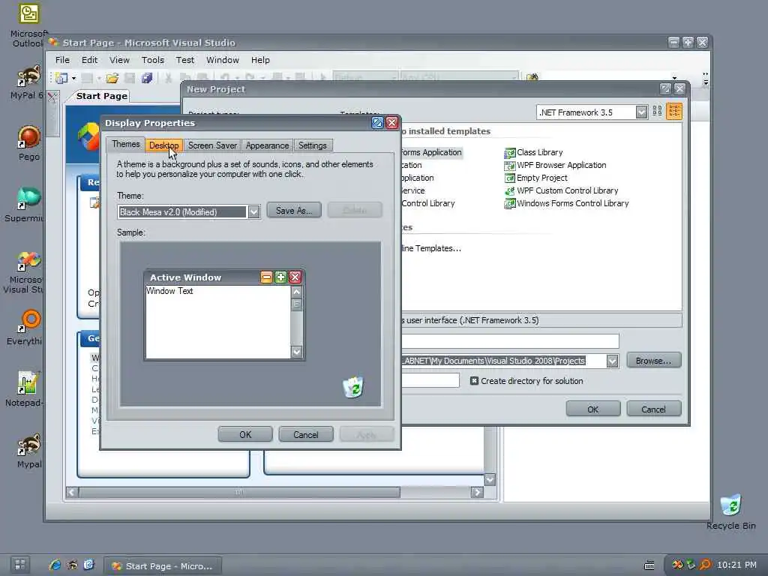The height and width of the screenshot is (576, 768).
Task: Open the View menu
Action: point(119,60)
